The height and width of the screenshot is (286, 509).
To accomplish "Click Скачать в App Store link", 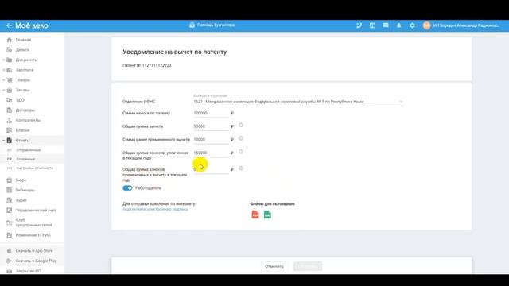I will tap(34, 251).
